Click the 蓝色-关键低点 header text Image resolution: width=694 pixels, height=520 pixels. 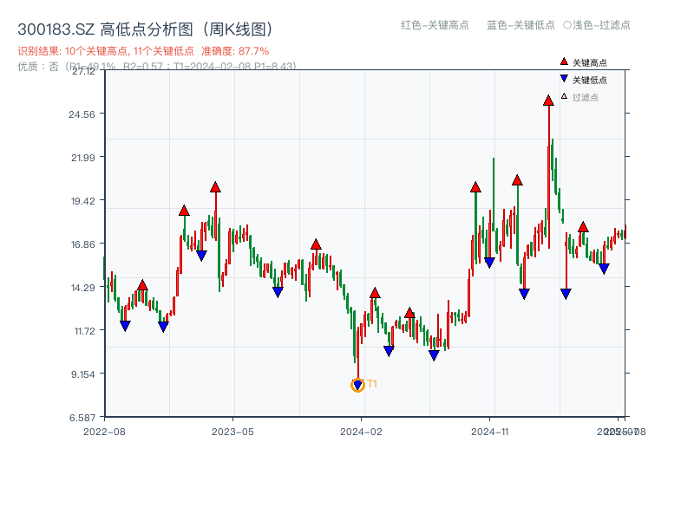tap(520, 25)
